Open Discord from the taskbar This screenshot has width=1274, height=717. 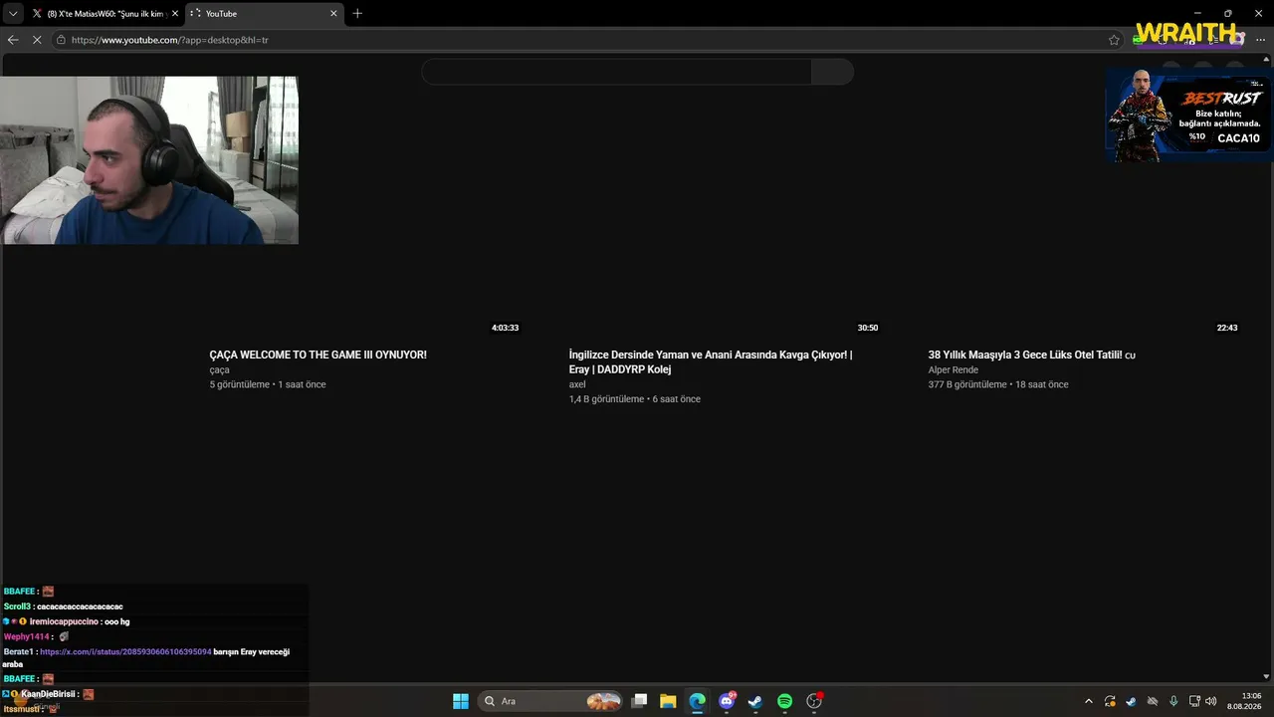coord(727,701)
